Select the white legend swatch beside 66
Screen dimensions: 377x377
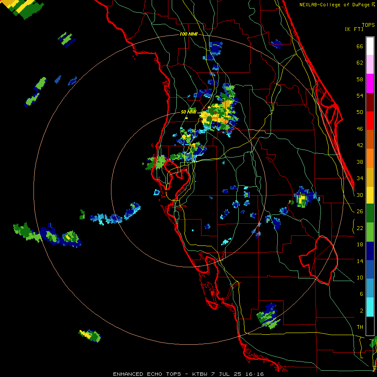(370, 46)
